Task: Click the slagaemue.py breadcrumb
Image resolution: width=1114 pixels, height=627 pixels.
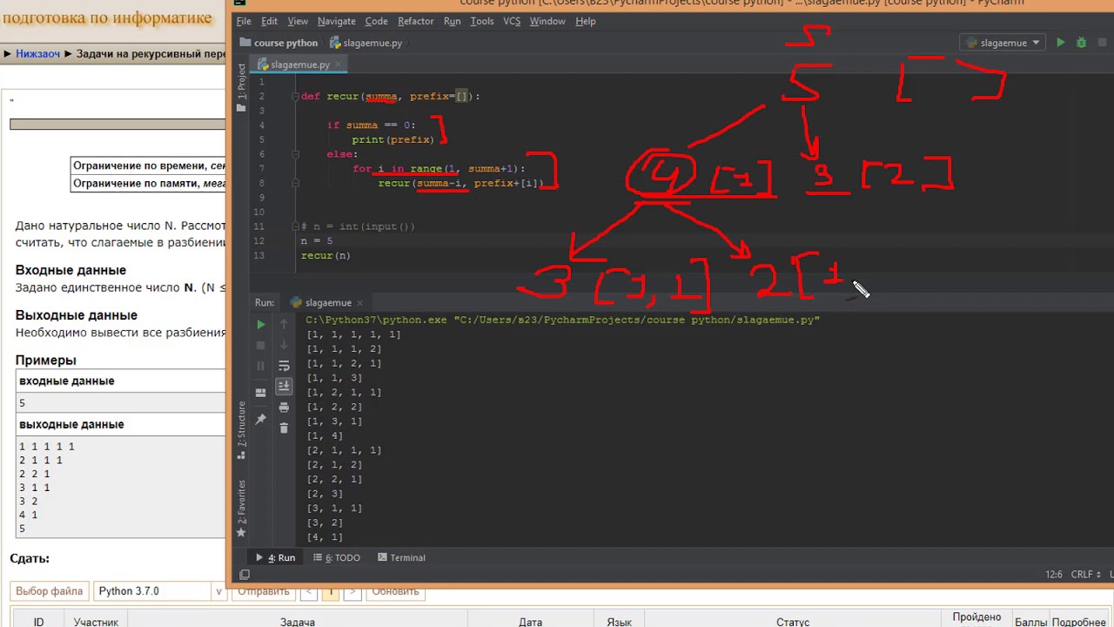Action: (x=366, y=43)
